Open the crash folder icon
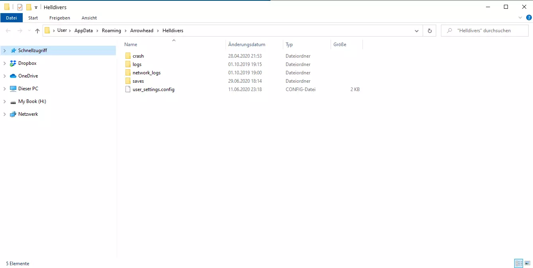This screenshot has height=268, width=533. coord(128,56)
